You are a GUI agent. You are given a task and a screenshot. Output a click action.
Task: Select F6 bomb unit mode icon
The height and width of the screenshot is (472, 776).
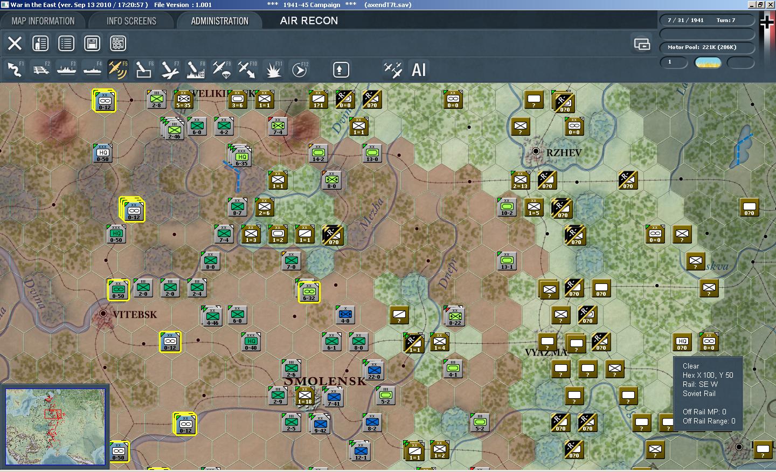tap(144, 70)
